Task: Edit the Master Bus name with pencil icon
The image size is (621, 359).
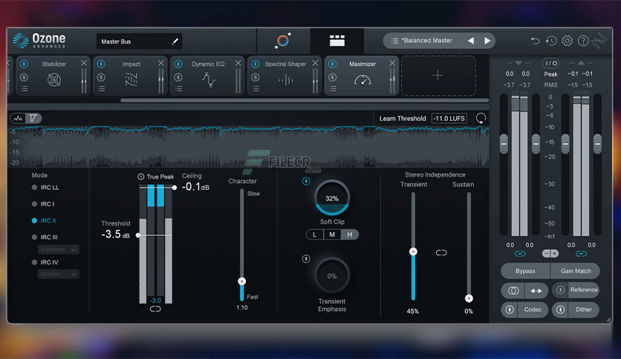Action: pos(175,41)
